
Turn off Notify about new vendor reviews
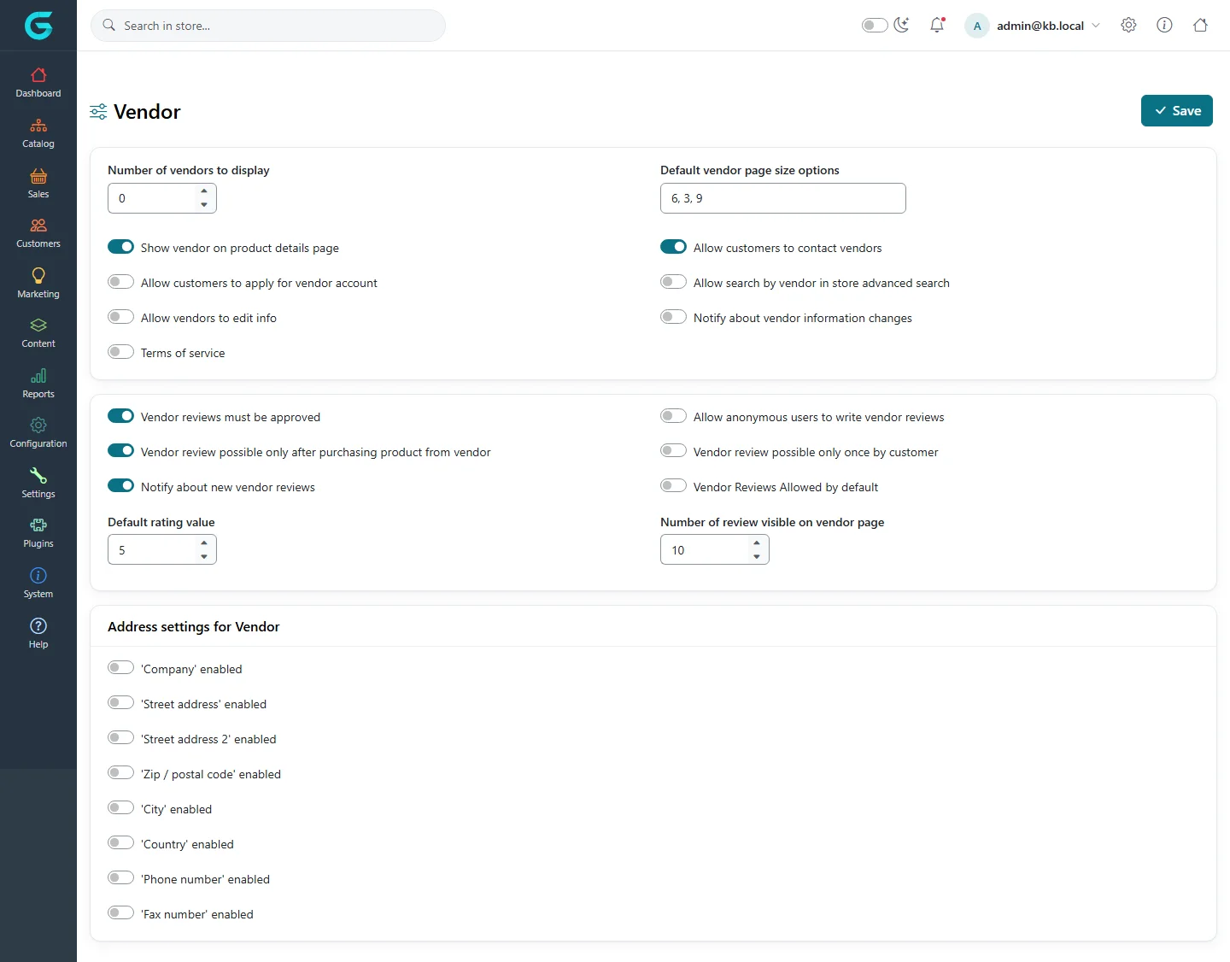(x=120, y=486)
